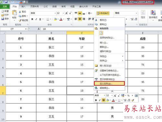The width and height of the screenshot is (162, 122).
Task: Click decrease decimal icon in ribbon number group
Action: coord(136,19)
